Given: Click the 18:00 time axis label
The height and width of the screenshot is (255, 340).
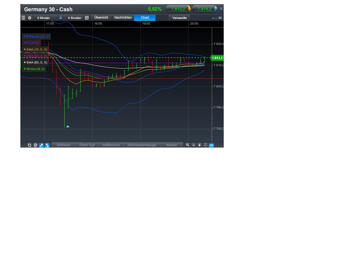Looking at the screenshot, I should coord(98,23).
